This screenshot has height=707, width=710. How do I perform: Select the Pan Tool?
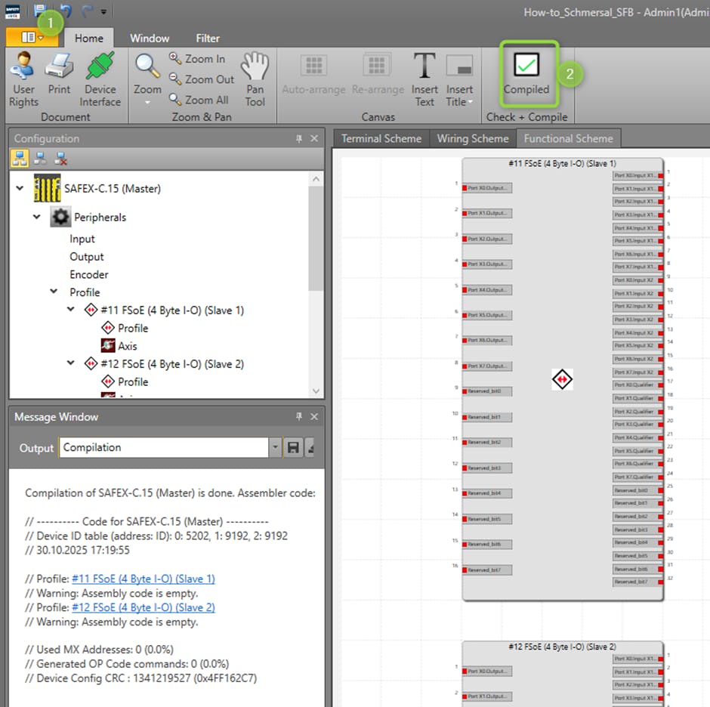tap(255, 79)
